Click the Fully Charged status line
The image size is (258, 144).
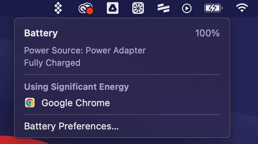[52, 63]
